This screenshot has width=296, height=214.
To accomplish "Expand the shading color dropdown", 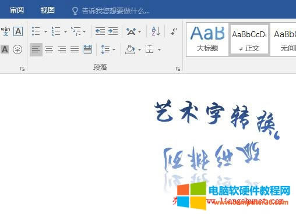I will click(139, 49).
